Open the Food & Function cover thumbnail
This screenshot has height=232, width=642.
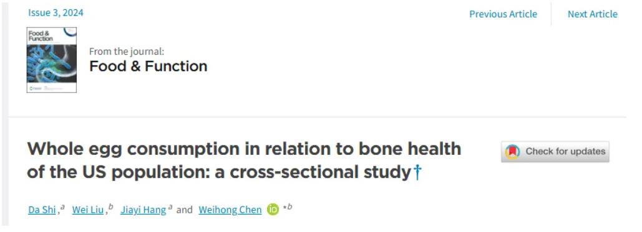pyautogui.click(x=52, y=60)
